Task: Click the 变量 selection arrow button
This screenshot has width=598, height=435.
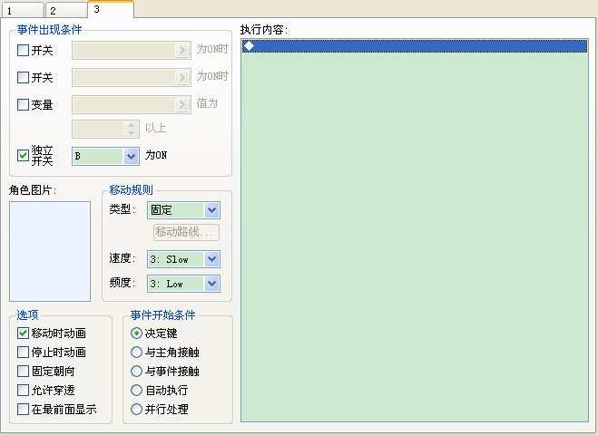Action: click(181, 104)
